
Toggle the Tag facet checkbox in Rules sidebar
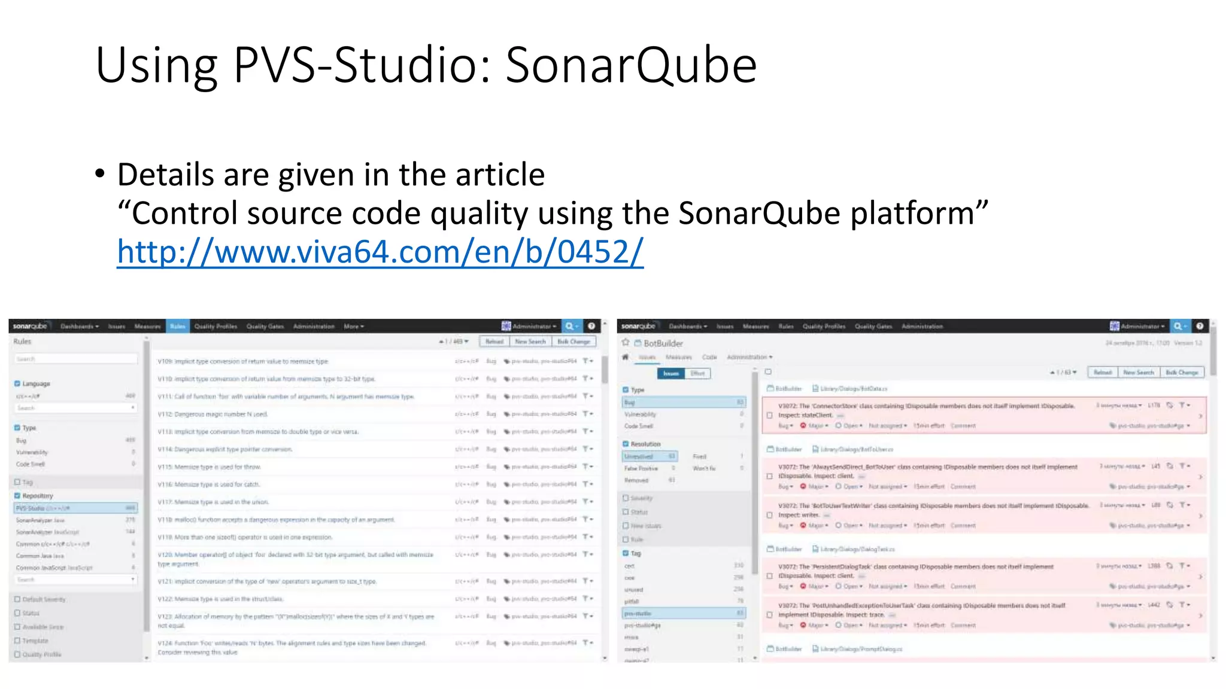(x=18, y=482)
